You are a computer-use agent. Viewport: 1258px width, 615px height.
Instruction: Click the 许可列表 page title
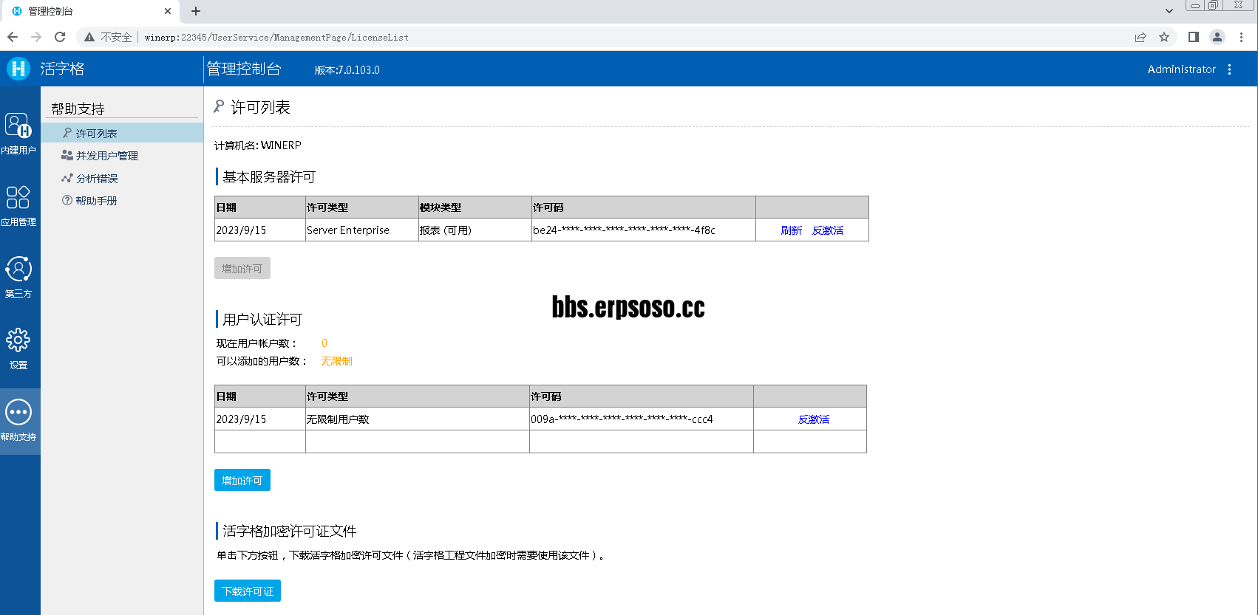click(260, 108)
